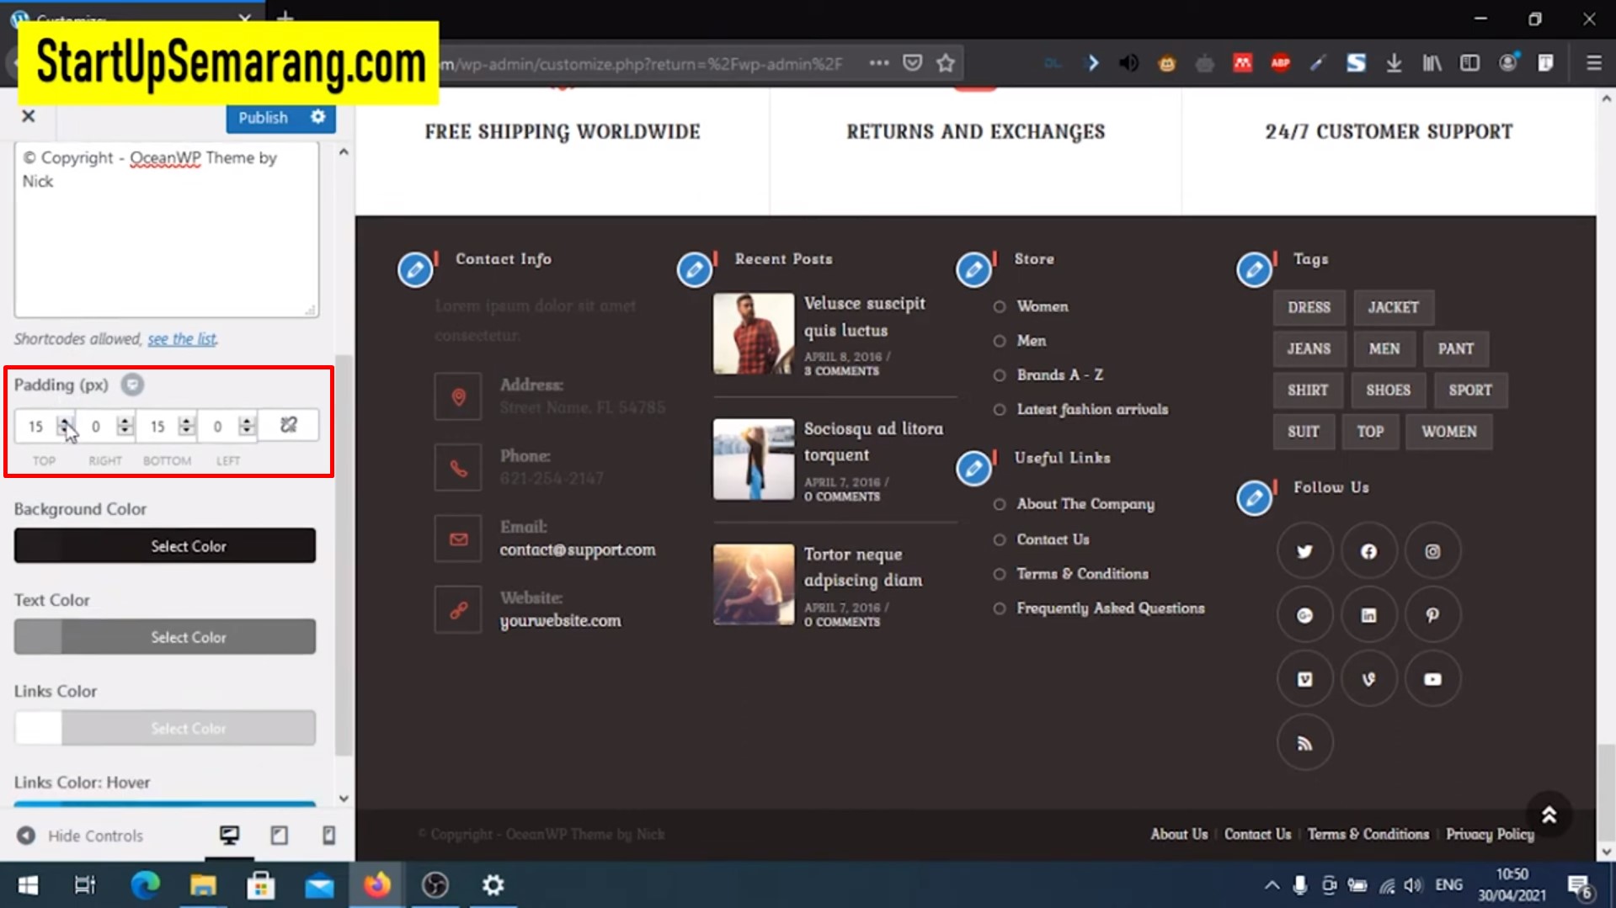Image resolution: width=1616 pixels, height=908 pixels.
Task: Edit the Tags widget pencil
Action: pos(1254,270)
